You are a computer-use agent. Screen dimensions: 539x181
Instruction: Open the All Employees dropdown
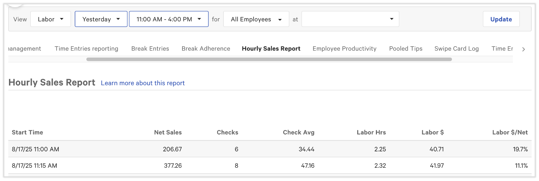pyautogui.click(x=256, y=19)
